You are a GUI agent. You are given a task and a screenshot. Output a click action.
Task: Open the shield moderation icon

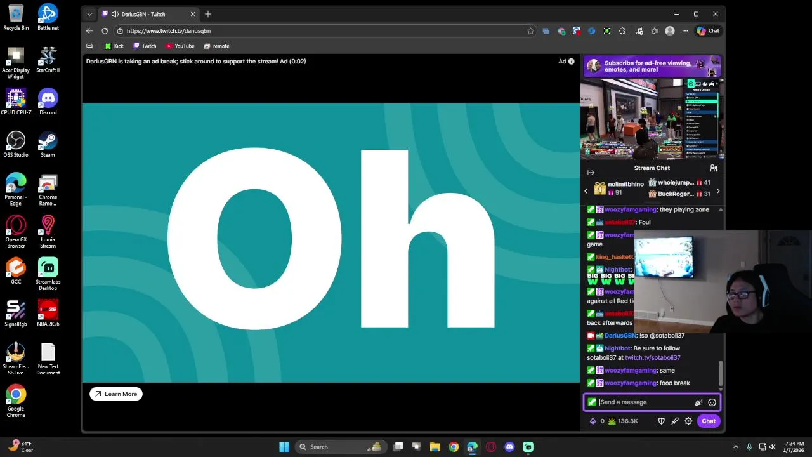661,421
